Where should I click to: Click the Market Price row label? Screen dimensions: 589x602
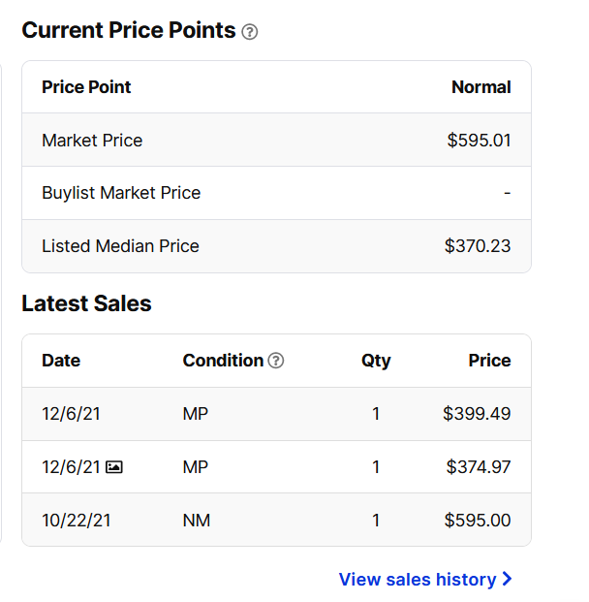(92, 141)
